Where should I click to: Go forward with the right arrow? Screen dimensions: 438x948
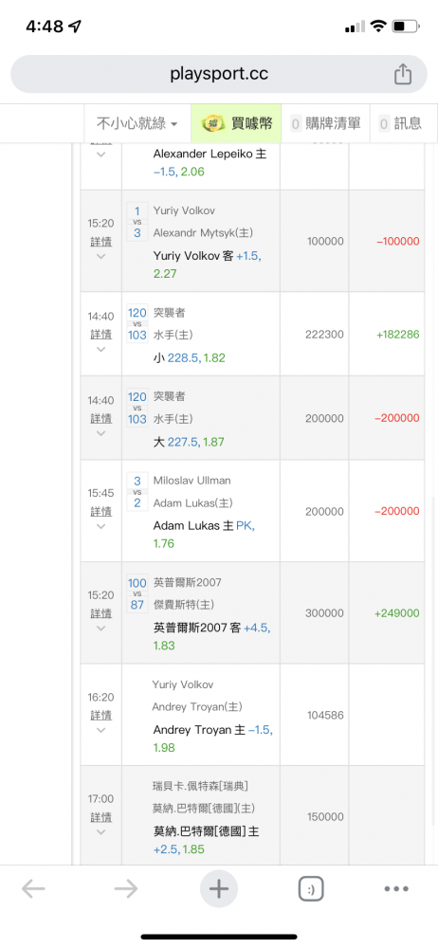(126, 888)
